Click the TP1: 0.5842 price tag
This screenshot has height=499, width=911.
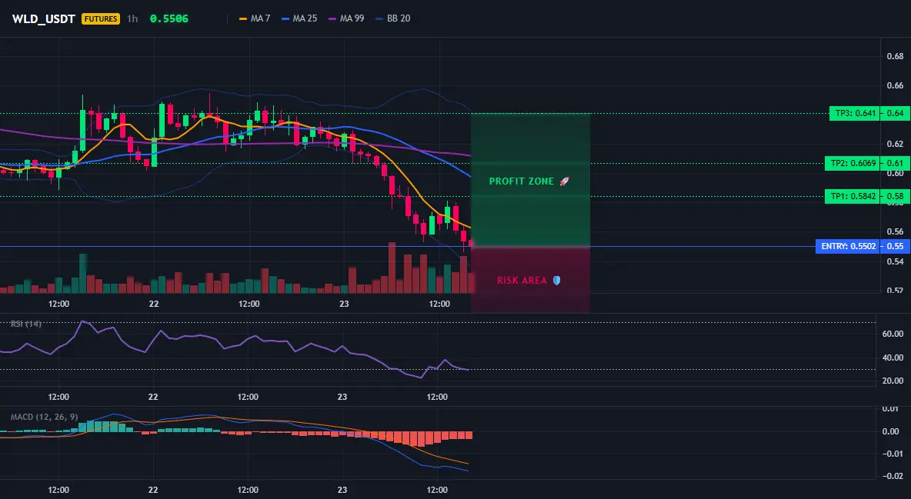point(853,196)
